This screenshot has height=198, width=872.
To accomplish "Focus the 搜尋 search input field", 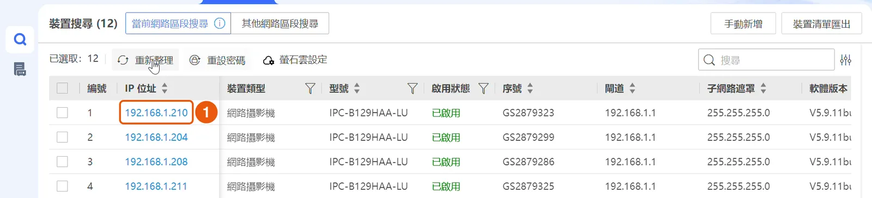I will pos(766,60).
